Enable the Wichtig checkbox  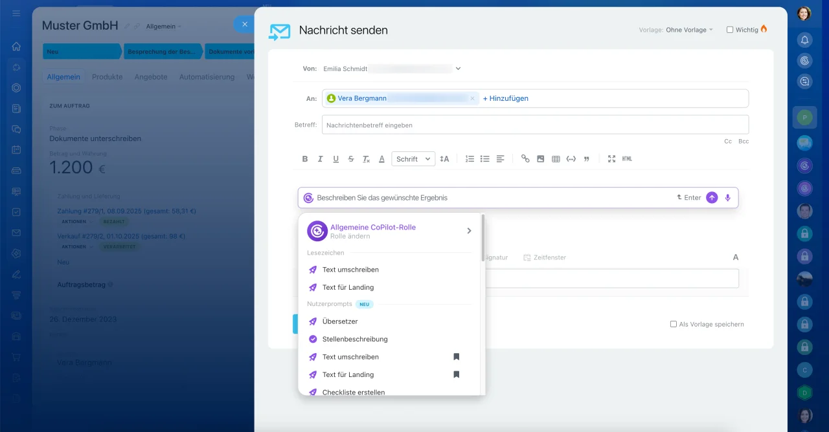click(x=730, y=30)
